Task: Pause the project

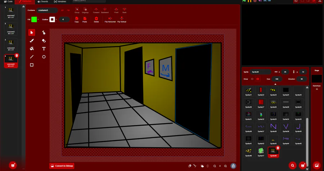Action: tap(249, 1)
